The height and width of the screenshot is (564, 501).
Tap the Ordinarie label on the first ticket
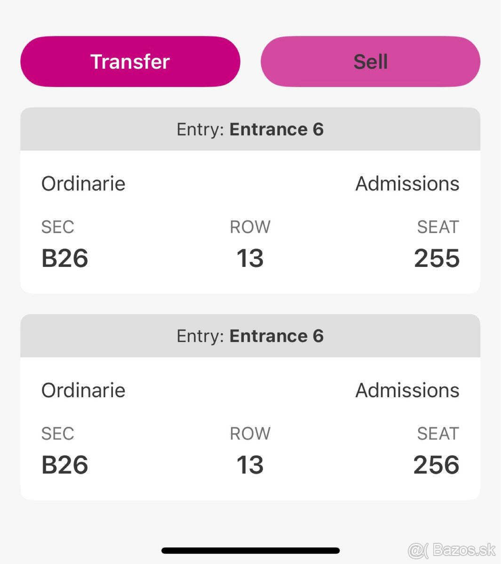click(x=83, y=184)
